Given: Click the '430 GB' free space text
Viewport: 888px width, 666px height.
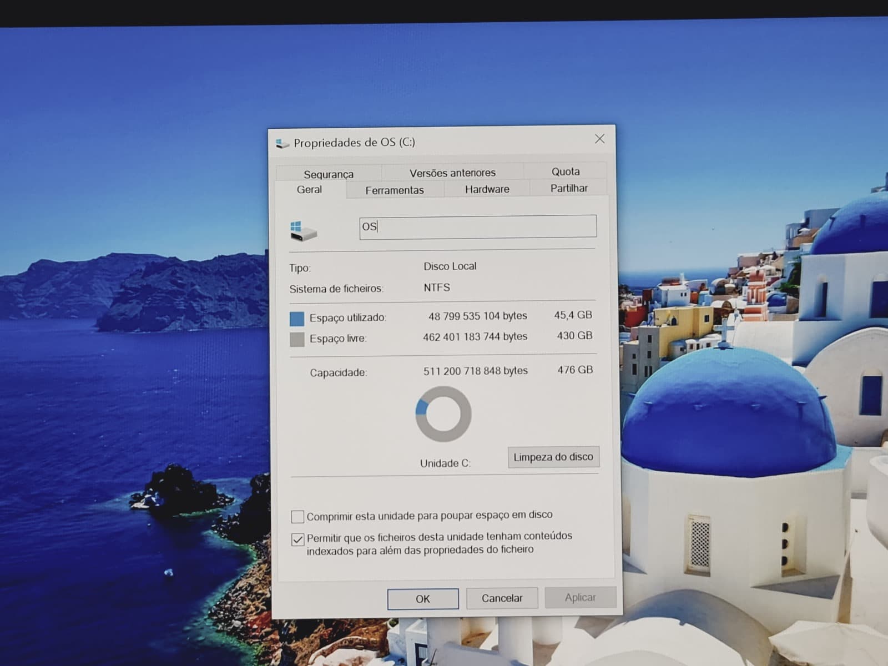Looking at the screenshot, I should (574, 336).
